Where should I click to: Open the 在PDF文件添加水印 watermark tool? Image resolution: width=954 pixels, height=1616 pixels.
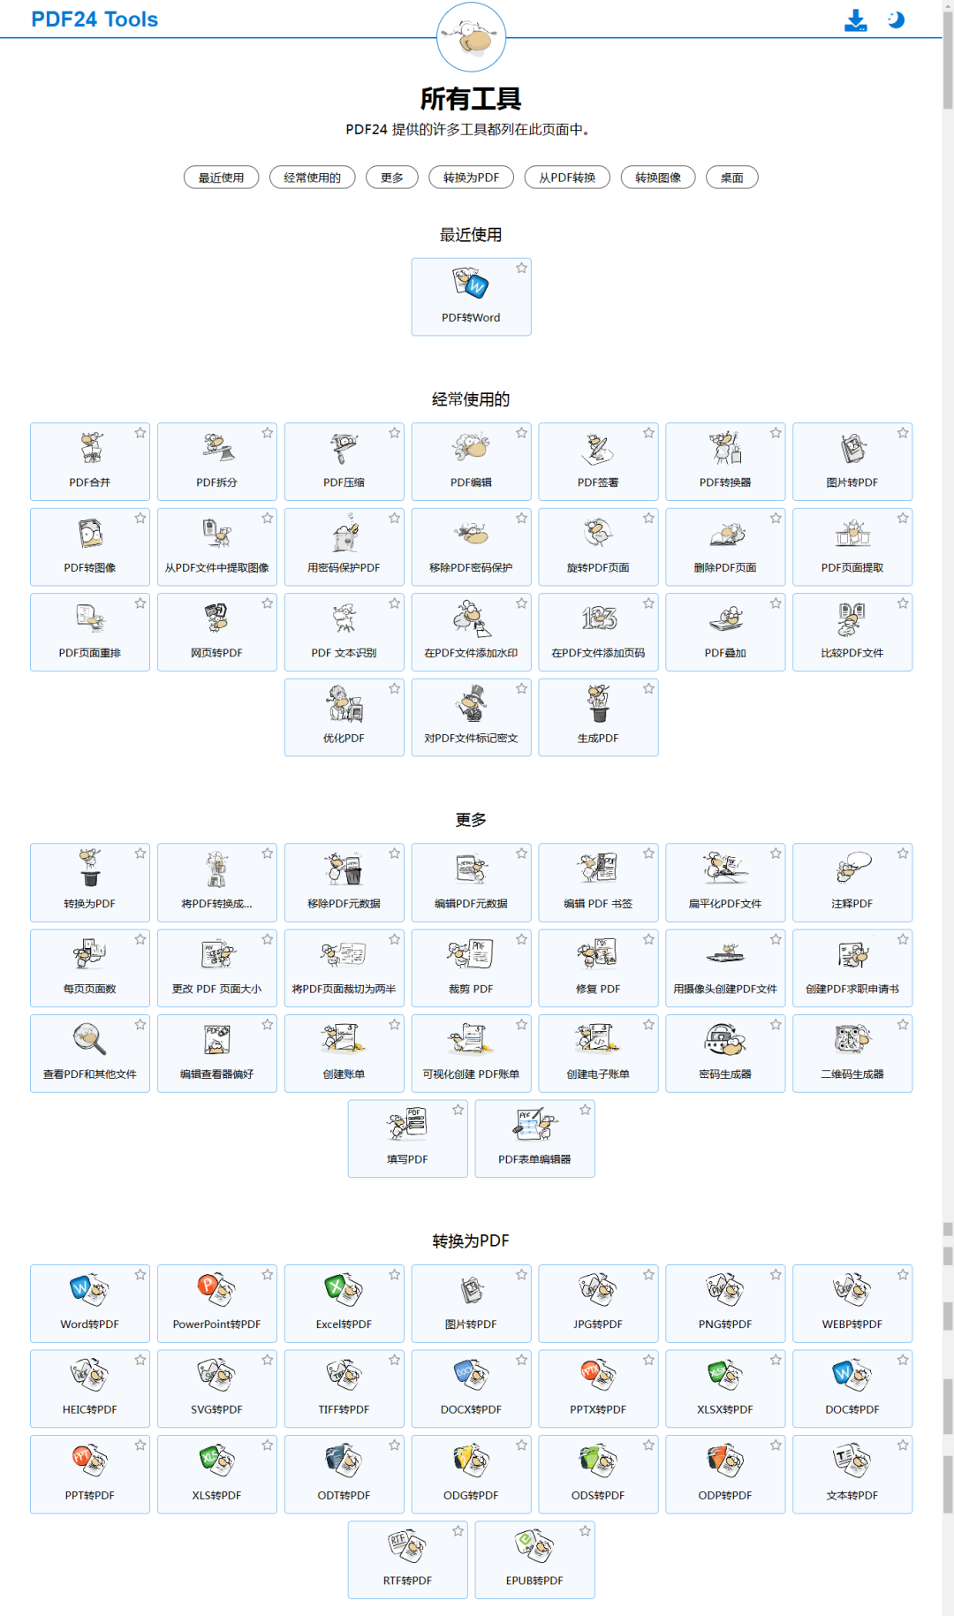[x=471, y=632]
